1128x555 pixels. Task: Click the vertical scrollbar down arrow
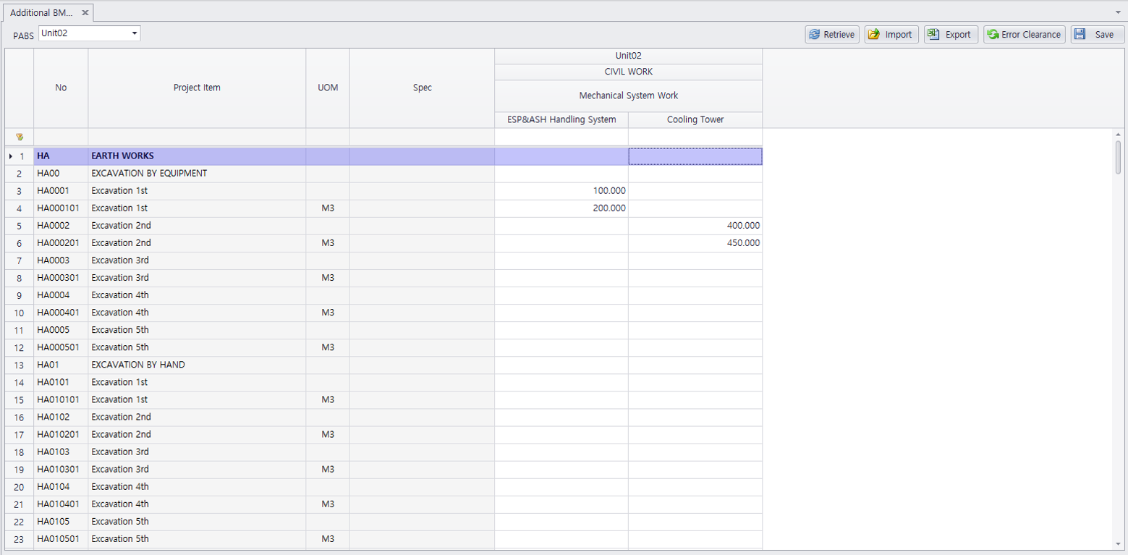point(1118,543)
